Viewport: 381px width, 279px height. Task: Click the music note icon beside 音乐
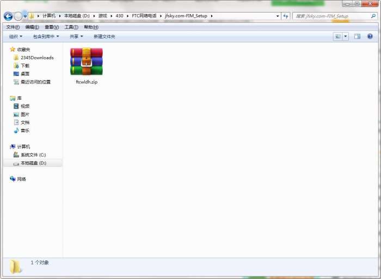point(16,131)
